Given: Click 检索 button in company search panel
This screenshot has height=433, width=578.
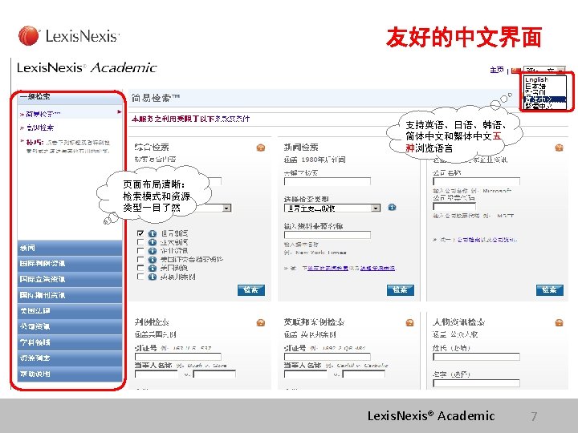Looking at the screenshot, I should (x=550, y=290).
